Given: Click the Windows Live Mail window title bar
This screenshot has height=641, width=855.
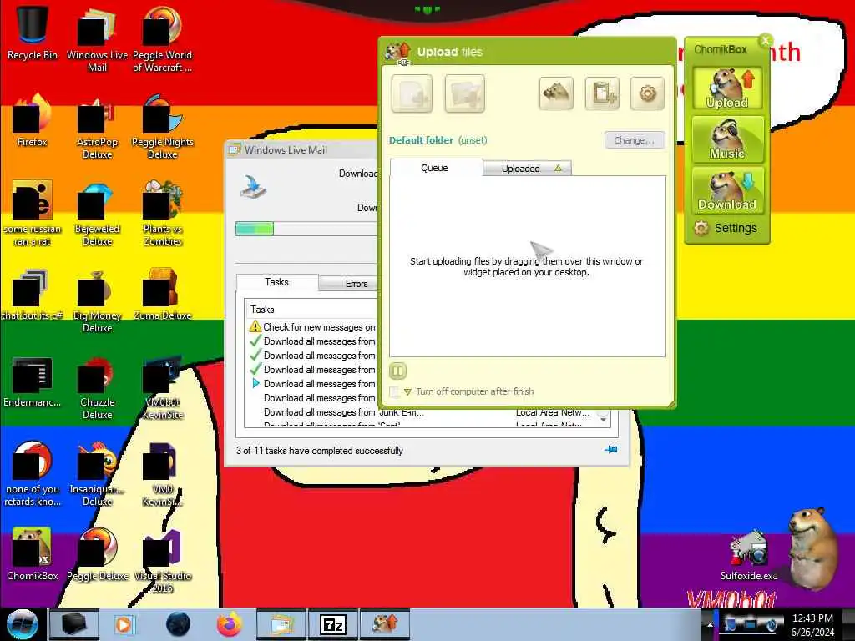Looking at the screenshot, I should [x=301, y=150].
